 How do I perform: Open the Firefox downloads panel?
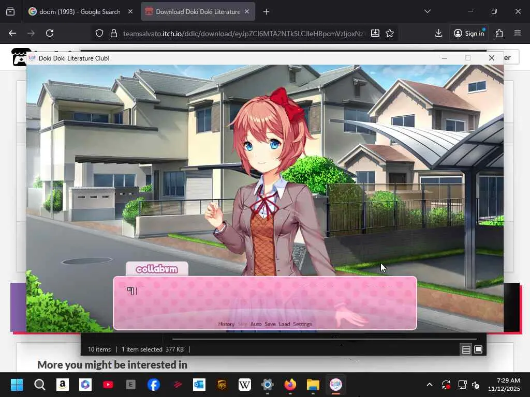(438, 33)
